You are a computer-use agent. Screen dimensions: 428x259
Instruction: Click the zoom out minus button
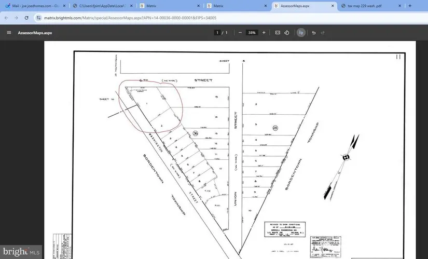pyautogui.click(x=239, y=33)
